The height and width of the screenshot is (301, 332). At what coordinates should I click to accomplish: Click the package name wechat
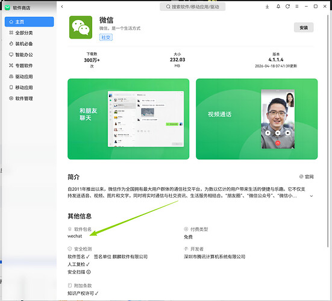(x=75, y=236)
